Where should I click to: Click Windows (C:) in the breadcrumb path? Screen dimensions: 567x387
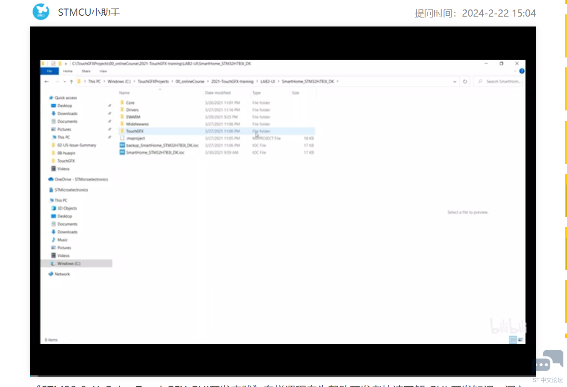pyautogui.click(x=119, y=82)
